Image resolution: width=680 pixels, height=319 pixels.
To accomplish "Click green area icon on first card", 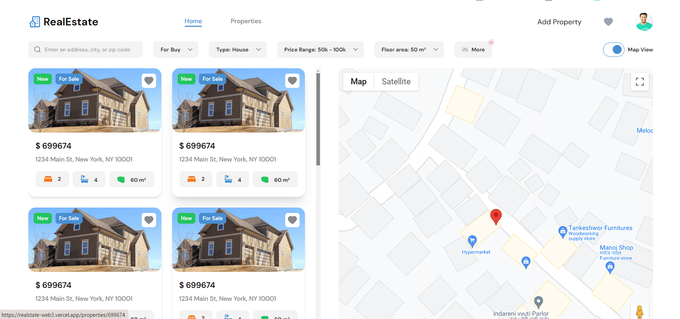I will pos(121,180).
